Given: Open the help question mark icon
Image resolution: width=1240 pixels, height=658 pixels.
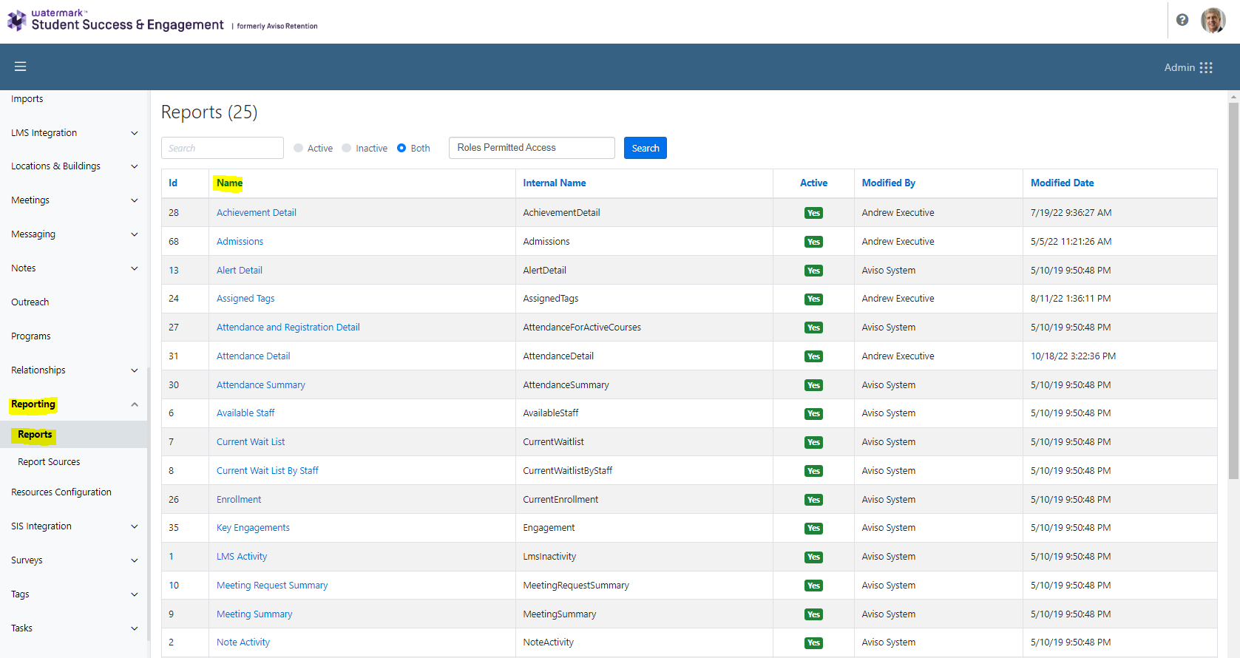Looking at the screenshot, I should [1182, 20].
